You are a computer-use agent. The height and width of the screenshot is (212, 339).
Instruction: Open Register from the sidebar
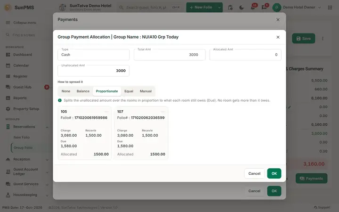click(20, 76)
